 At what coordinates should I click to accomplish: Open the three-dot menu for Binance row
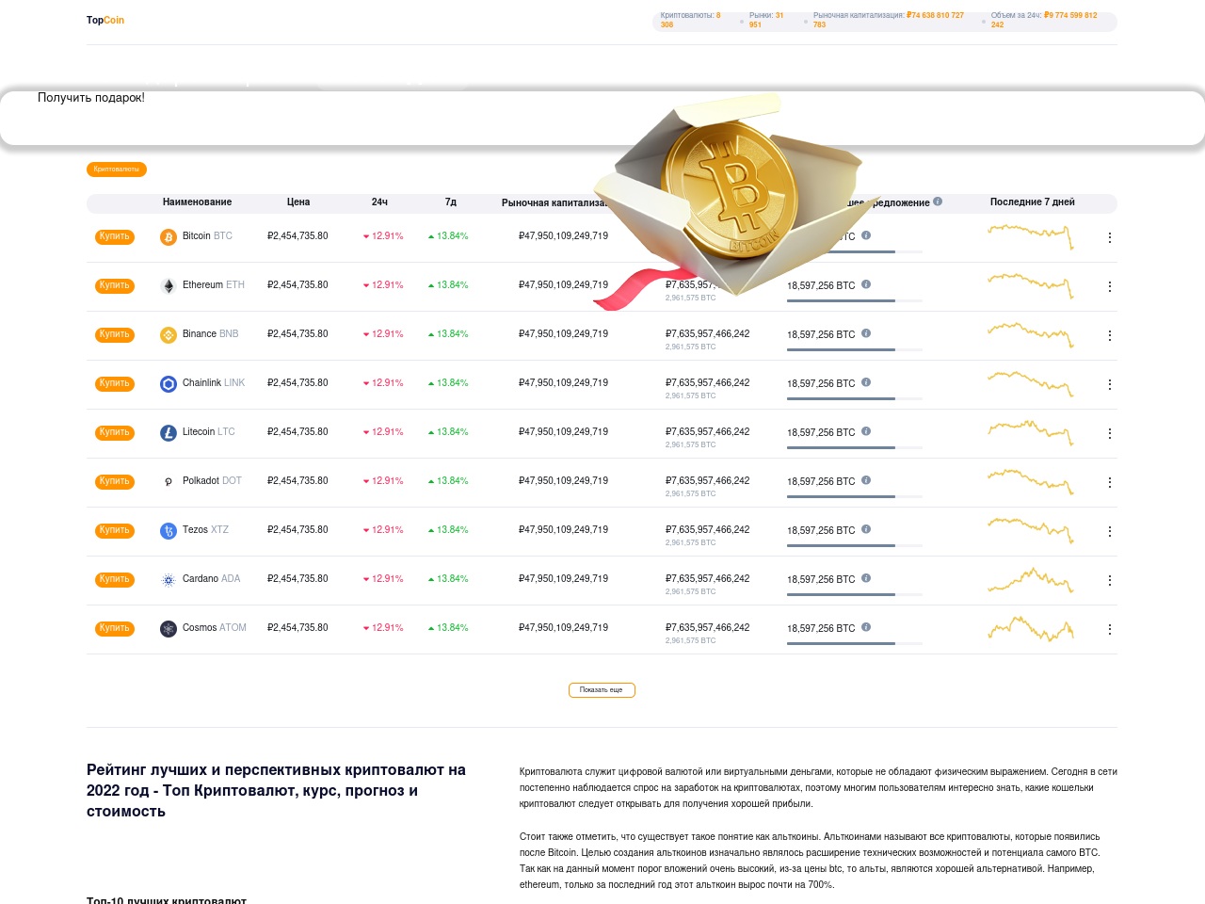[x=1110, y=335]
